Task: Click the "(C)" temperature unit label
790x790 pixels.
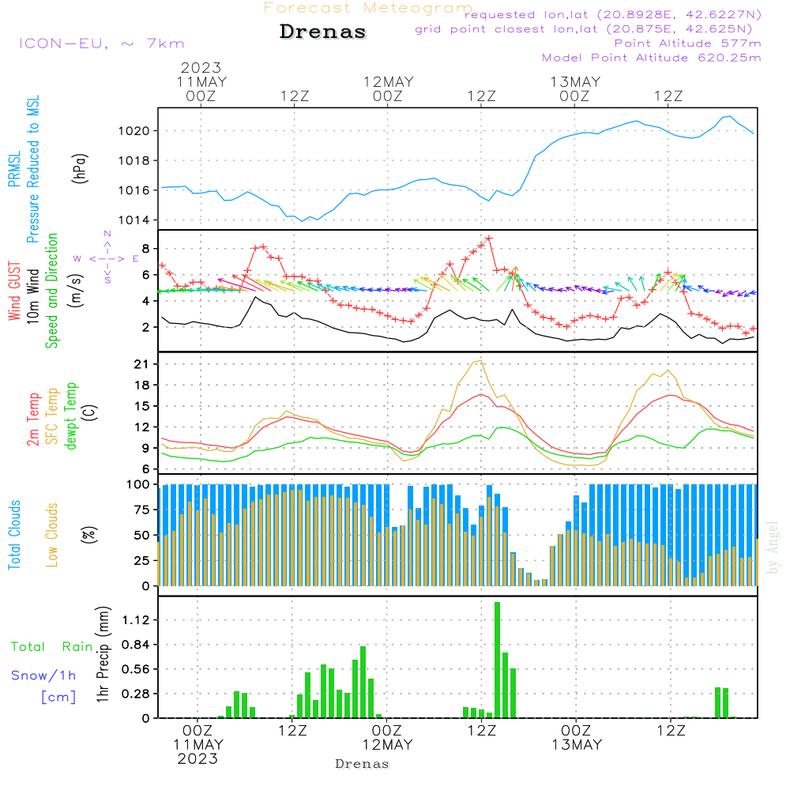Action: tap(90, 412)
